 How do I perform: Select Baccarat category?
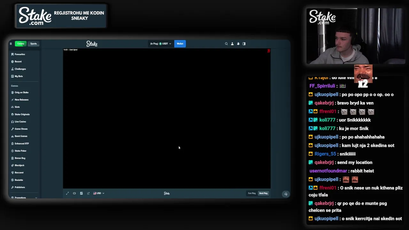[x=24, y=172]
